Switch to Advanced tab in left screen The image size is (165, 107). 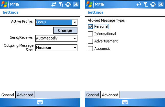coord(25,95)
